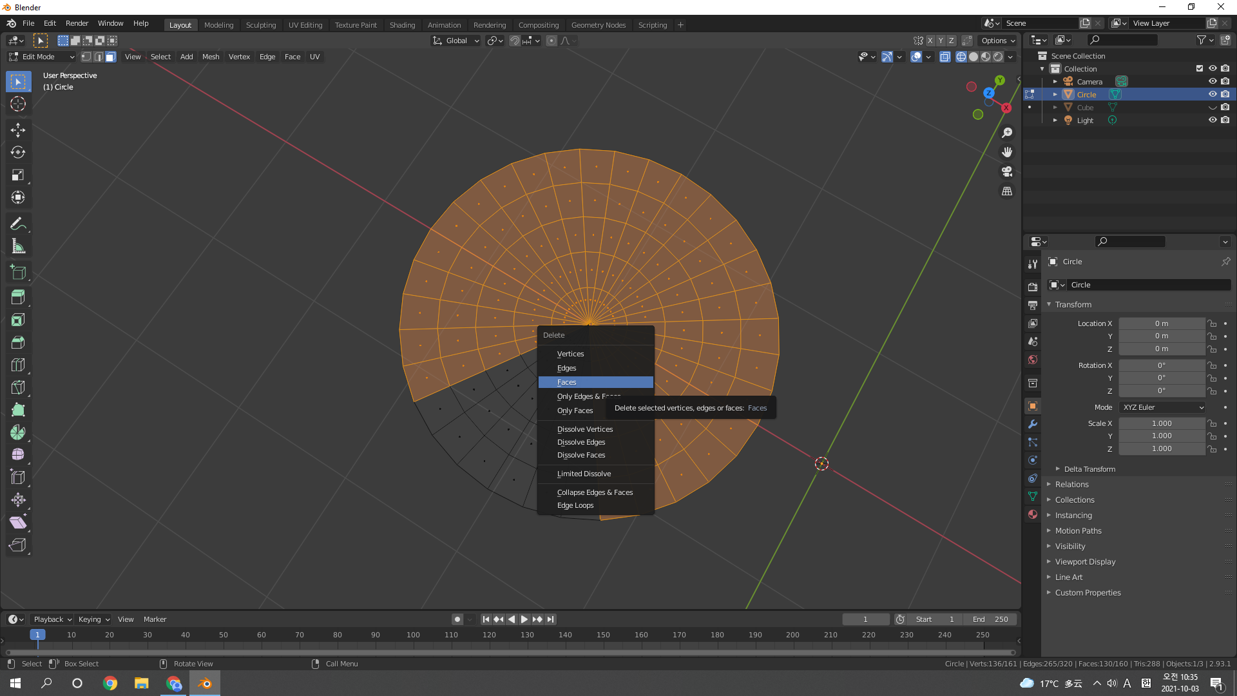
Task: Choose the Loop Cut tool
Action: coord(18,365)
